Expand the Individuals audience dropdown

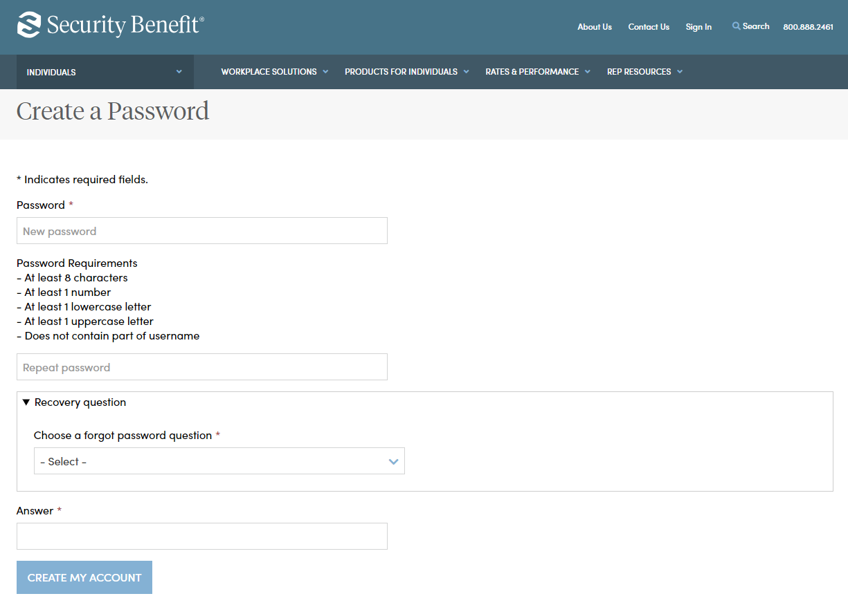(x=105, y=72)
